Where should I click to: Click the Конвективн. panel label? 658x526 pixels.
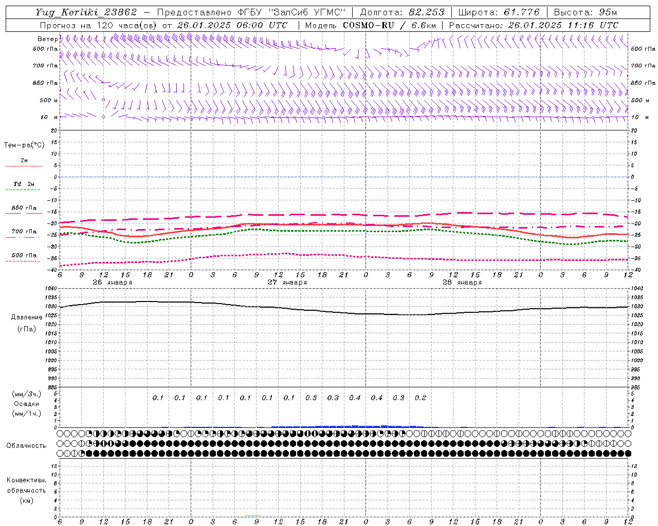click(x=26, y=480)
